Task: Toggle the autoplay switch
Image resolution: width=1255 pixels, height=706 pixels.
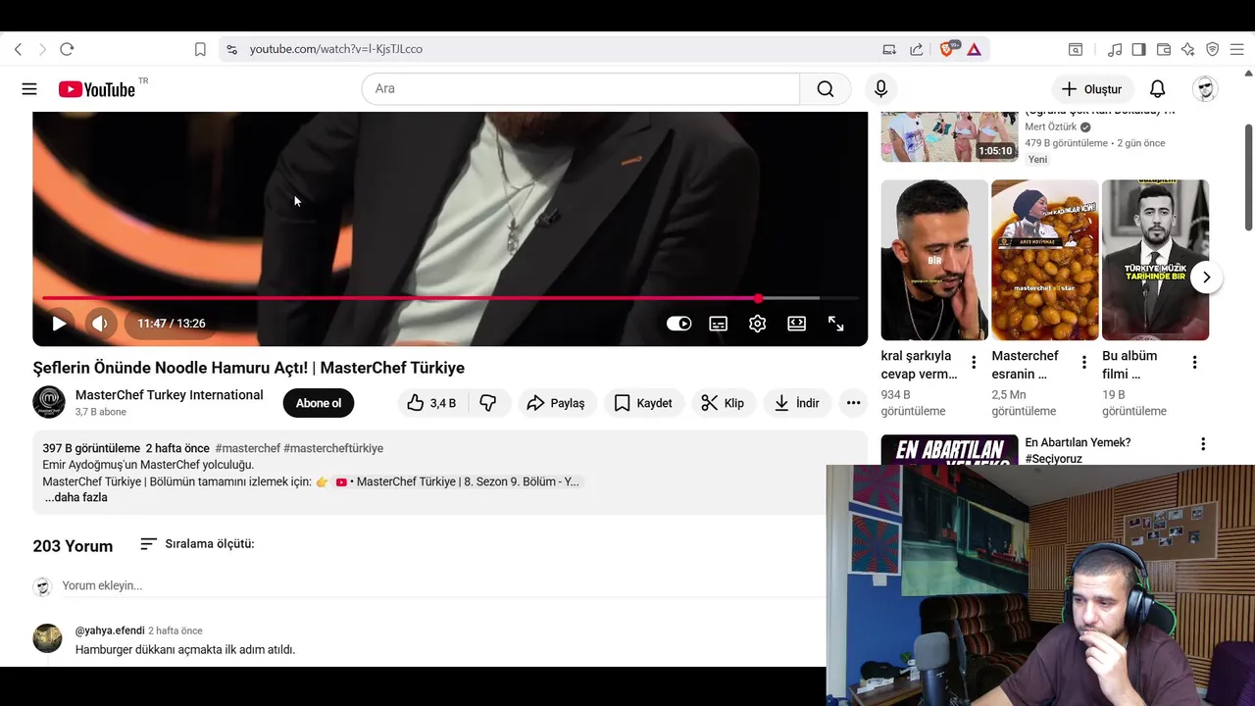Action: point(678,324)
